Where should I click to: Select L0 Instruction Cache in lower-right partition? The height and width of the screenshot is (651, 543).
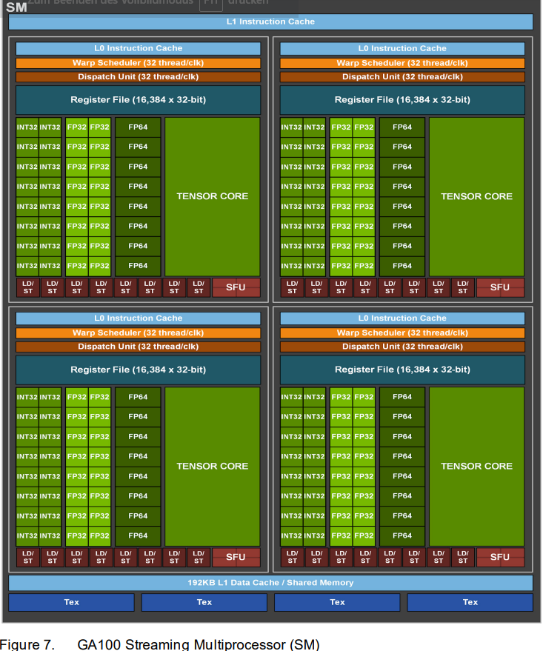pos(402,318)
